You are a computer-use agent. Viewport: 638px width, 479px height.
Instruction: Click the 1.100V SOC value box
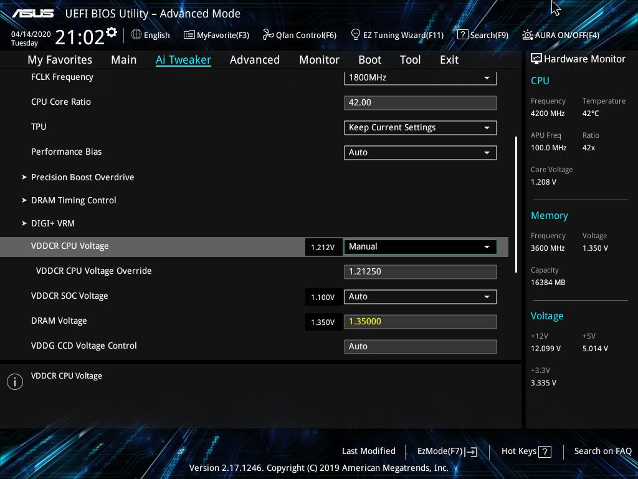[x=323, y=298]
